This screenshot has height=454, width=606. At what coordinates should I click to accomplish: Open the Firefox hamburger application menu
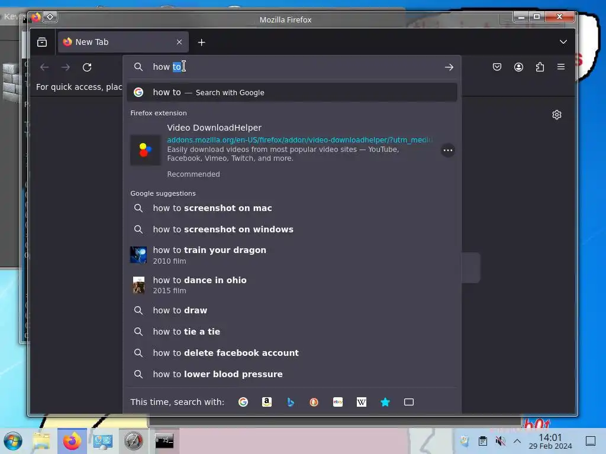point(561,67)
